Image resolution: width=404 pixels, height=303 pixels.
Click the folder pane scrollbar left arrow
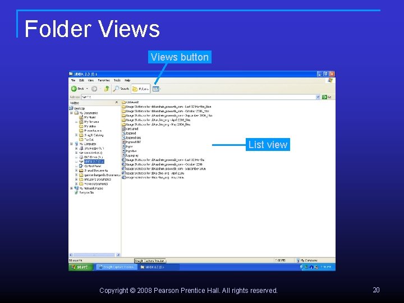71,255
